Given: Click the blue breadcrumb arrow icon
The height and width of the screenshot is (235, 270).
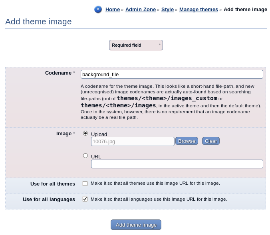Looking at the screenshot, I should (x=98, y=9).
